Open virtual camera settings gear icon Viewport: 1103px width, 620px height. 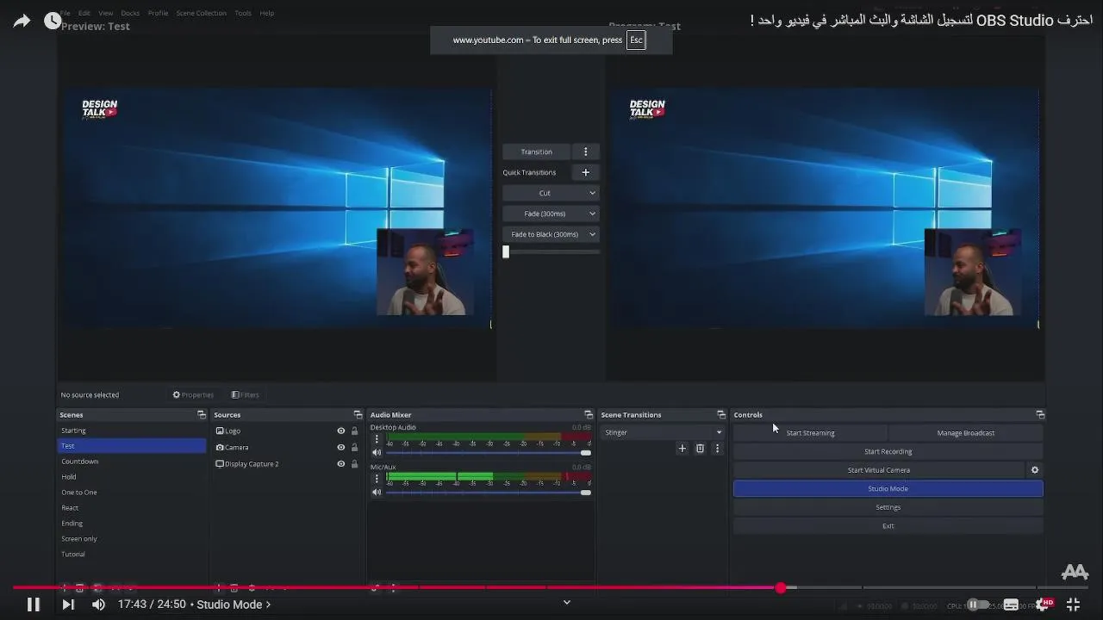point(1035,470)
